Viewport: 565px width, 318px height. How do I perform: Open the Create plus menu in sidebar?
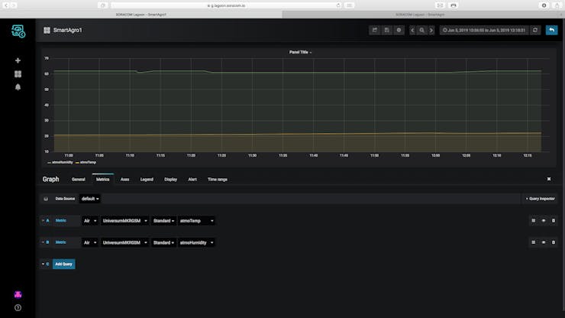click(18, 60)
